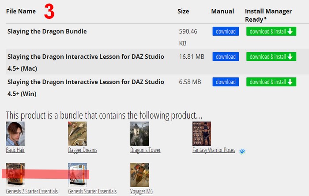Follow the Fantasy Warrior Poses link

pos(214,150)
